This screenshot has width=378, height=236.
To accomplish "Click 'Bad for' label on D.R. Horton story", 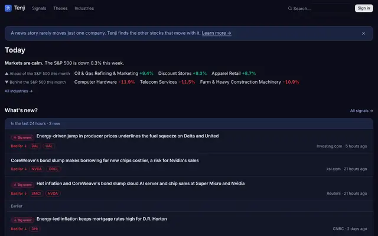I will pos(19,229).
